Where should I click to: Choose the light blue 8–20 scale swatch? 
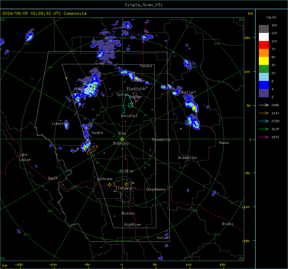(x=264, y=77)
